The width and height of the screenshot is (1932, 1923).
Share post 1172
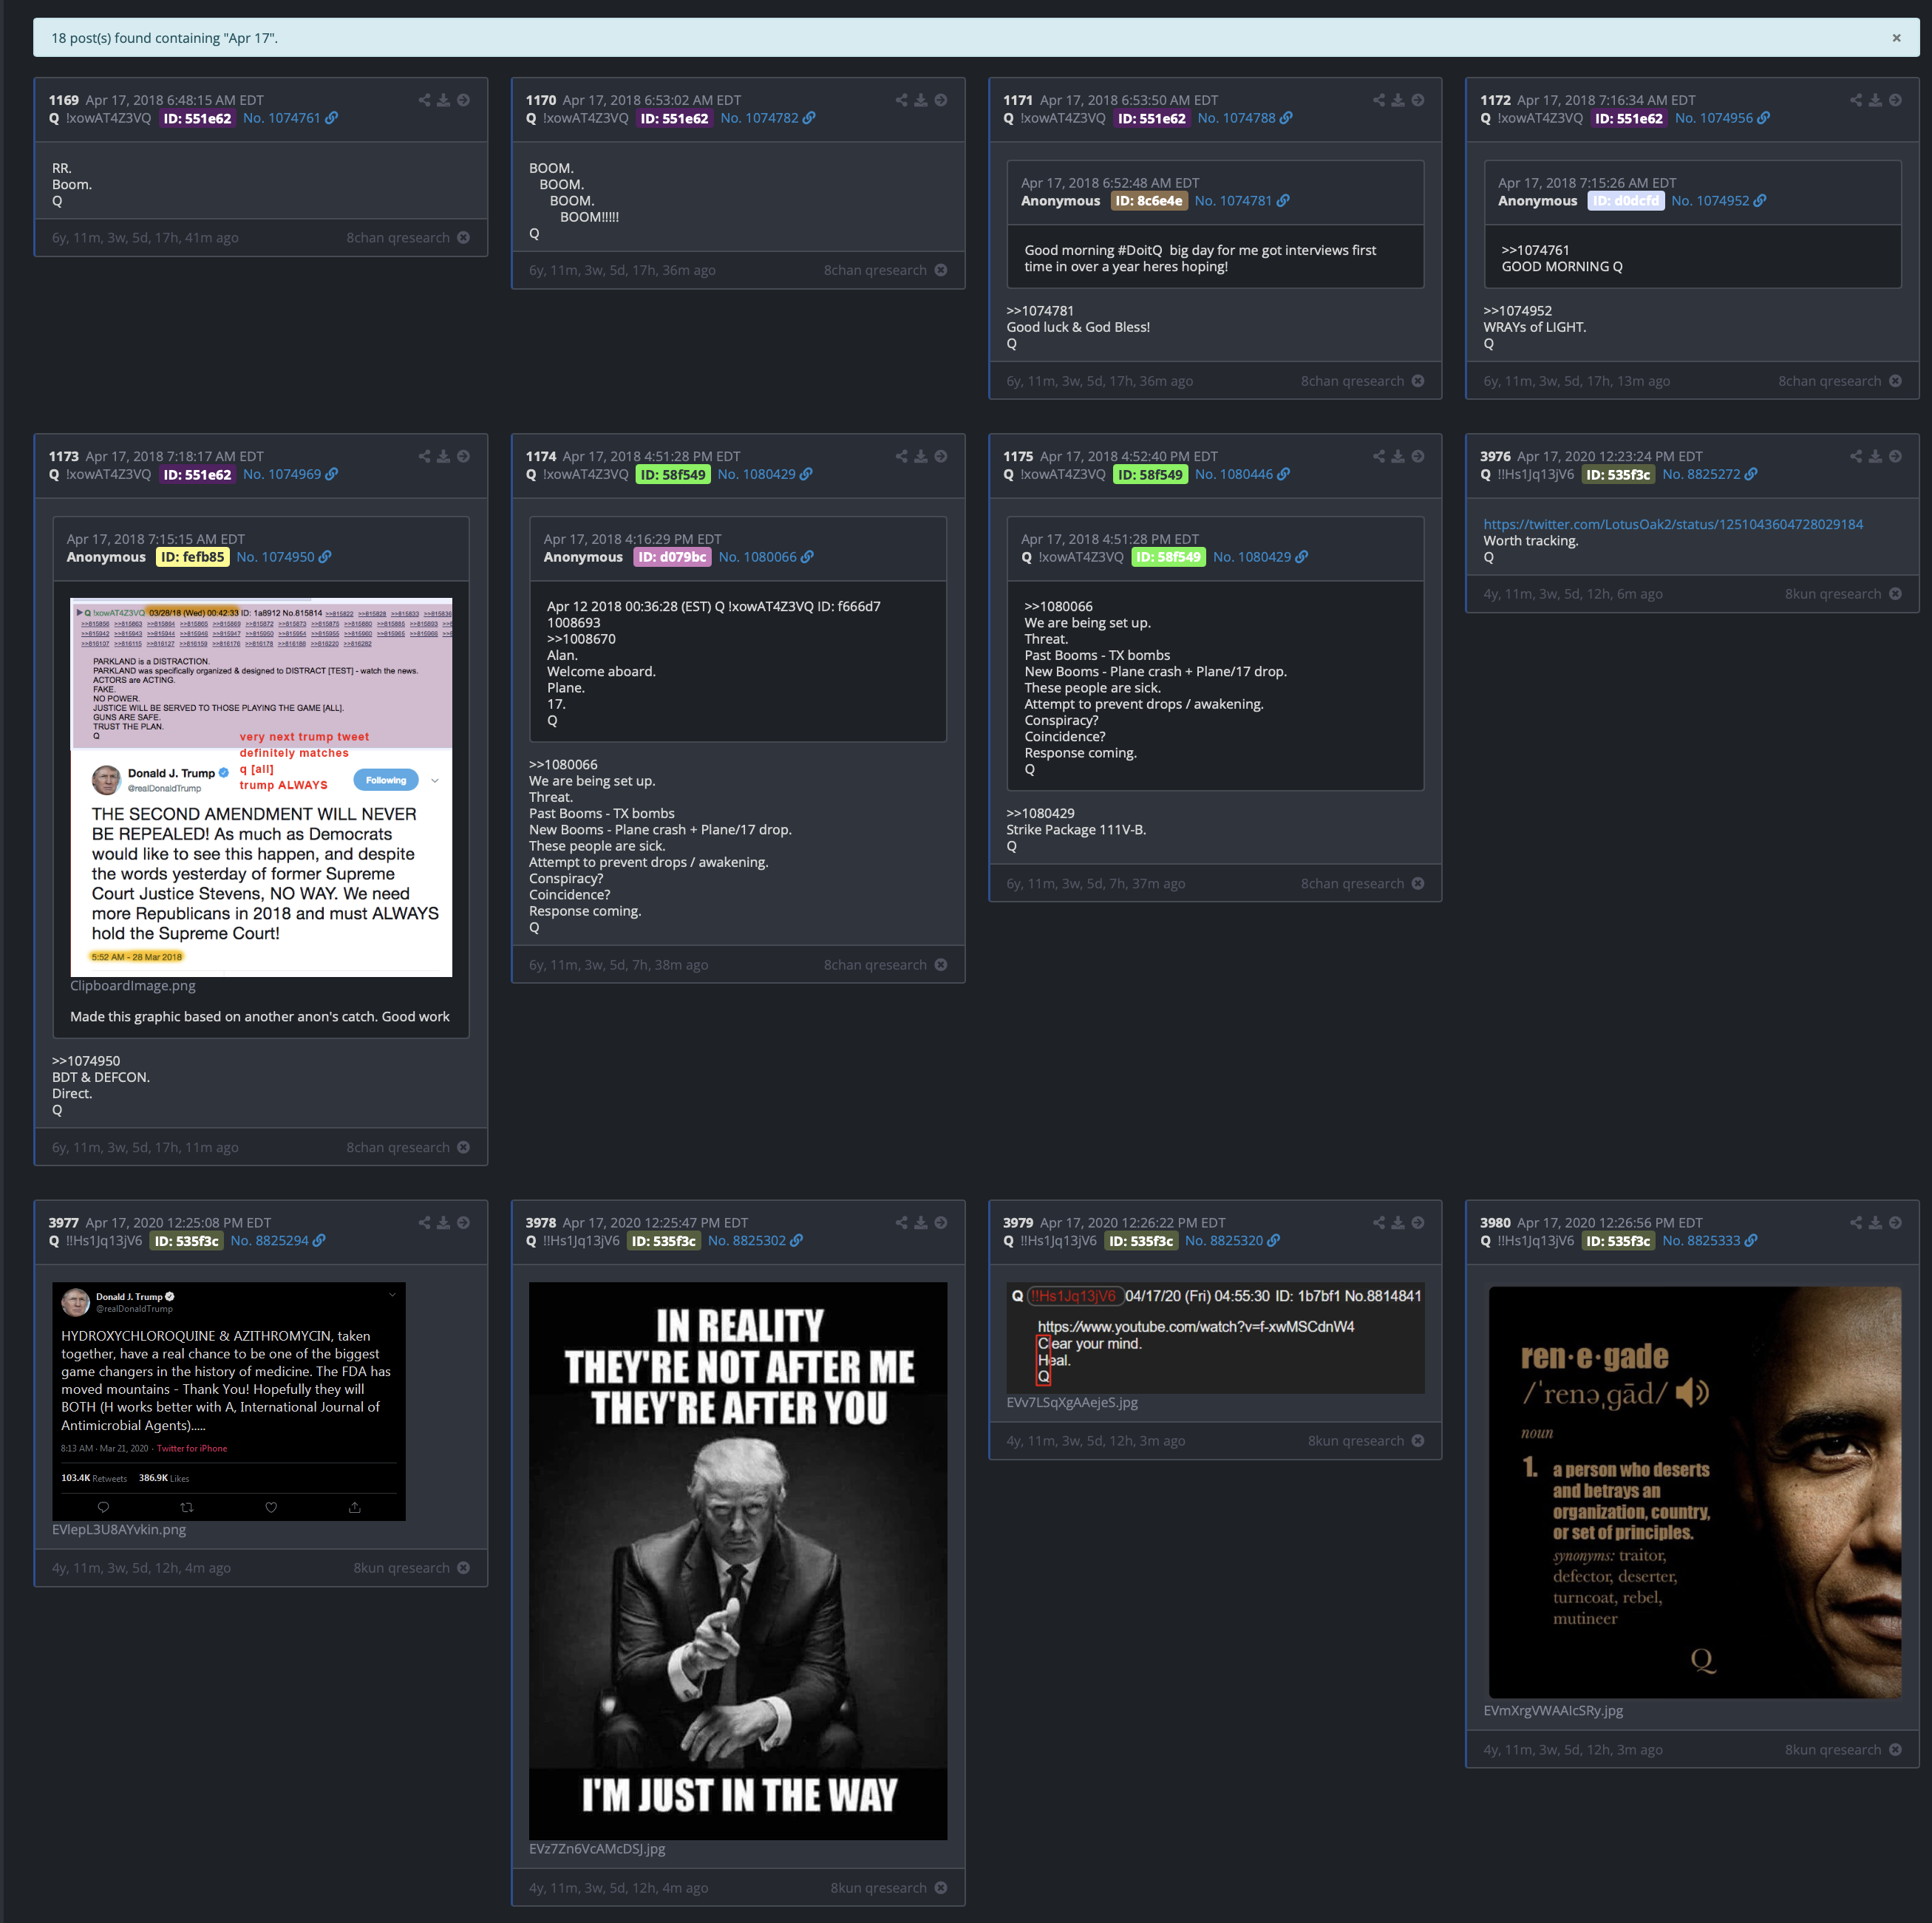1856,100
